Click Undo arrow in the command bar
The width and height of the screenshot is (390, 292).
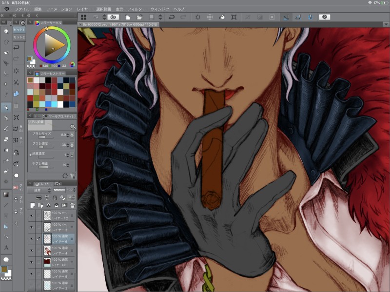pos(172,17)
